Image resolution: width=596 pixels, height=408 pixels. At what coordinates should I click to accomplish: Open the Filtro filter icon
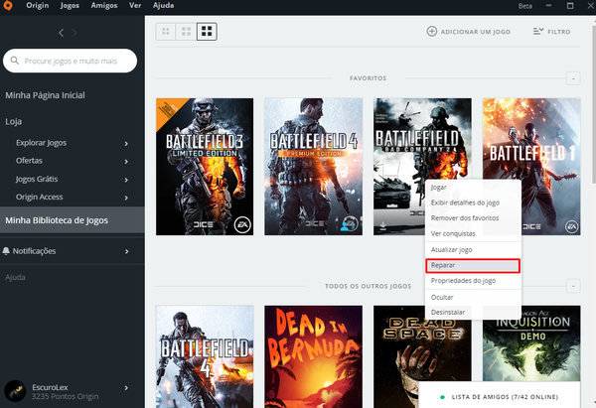point(537,32)
